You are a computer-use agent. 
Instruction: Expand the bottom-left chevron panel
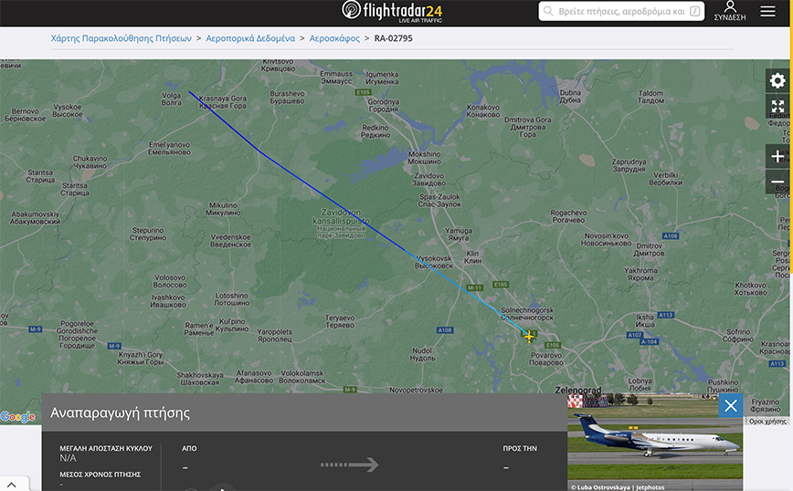pos(12,485)
